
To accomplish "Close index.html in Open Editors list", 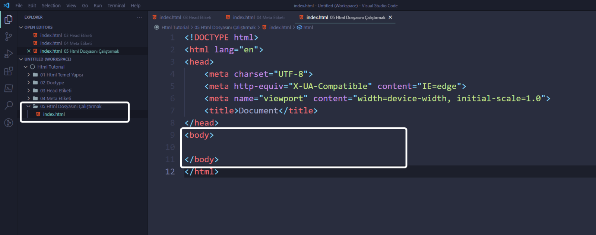I will pyautogui.click(x=29, y=51).
